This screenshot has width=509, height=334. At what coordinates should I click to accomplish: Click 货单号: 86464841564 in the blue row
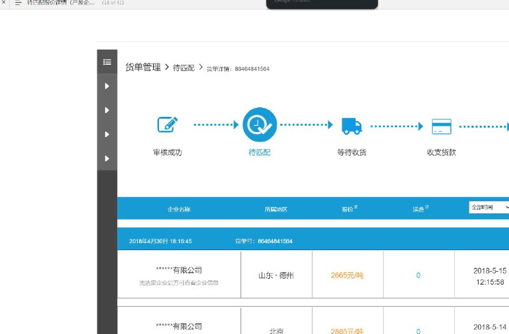(264, 241)
